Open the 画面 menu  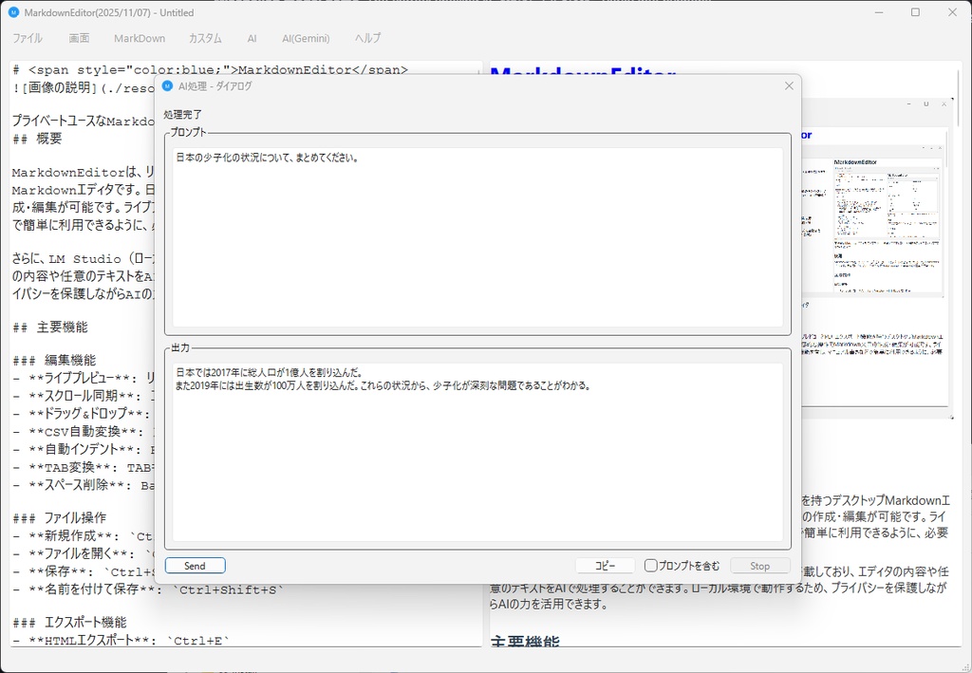pos(79,38)
